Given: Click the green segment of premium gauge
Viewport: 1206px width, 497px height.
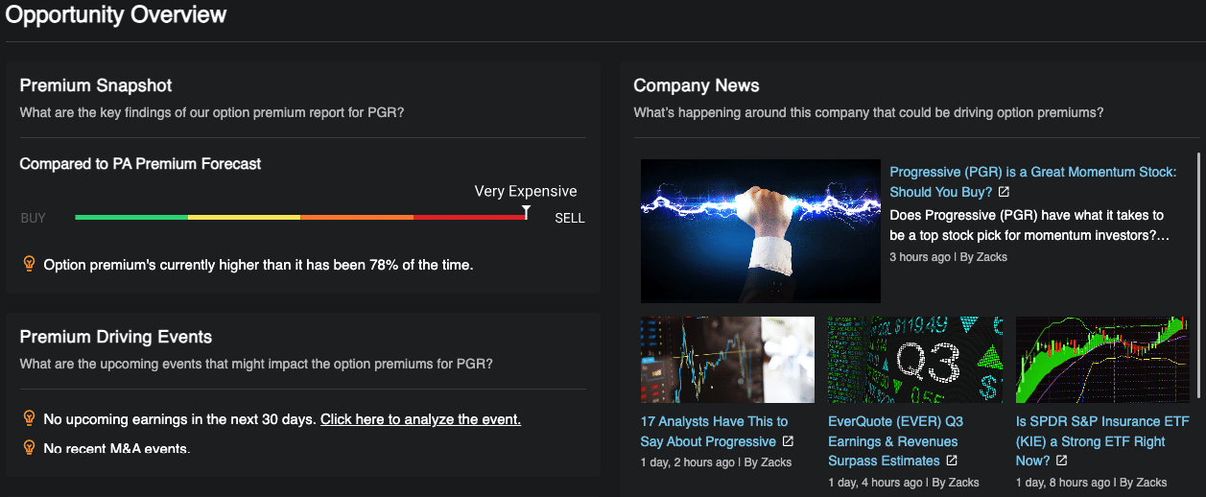Looking at the screenshot, I should 131,218.
